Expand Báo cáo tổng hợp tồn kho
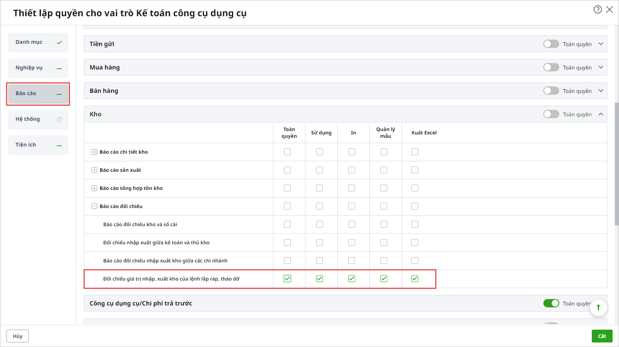This screenshot has width=619, height=347. coord(95,188)
